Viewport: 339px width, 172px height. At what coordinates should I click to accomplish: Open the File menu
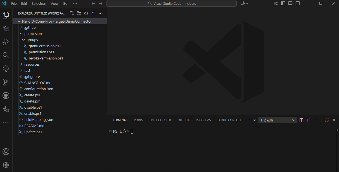pos(14,3)
